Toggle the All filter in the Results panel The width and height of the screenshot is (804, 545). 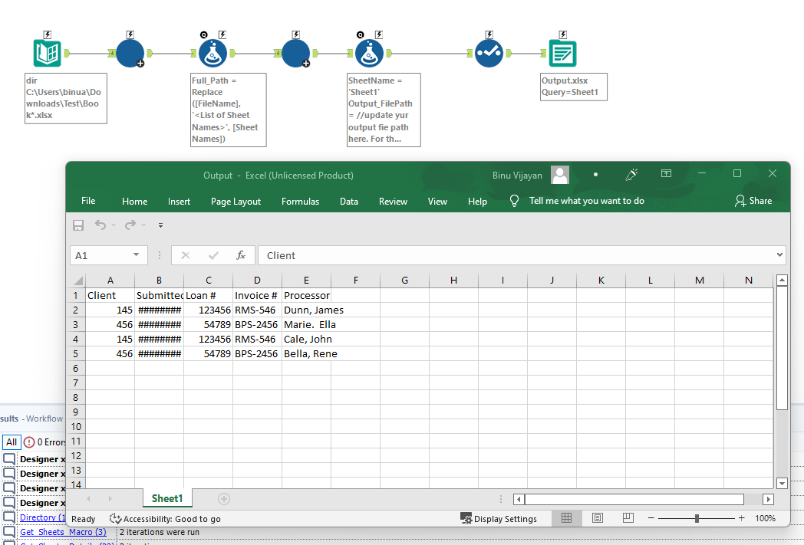point(12,442)
